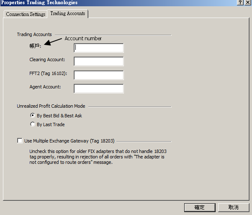Click the Clearing Account: label
252x215 pixels.
coord(47,60)
